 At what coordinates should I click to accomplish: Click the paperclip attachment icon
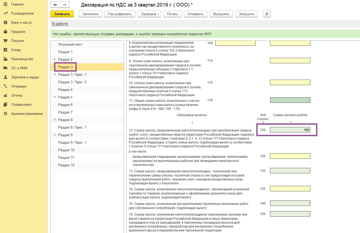click(267, 14)
